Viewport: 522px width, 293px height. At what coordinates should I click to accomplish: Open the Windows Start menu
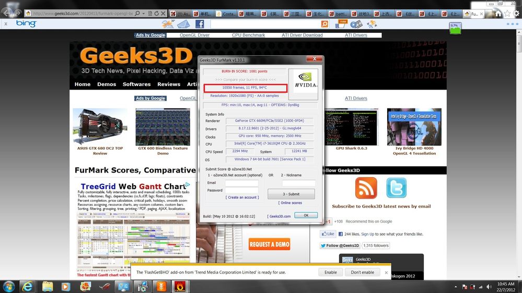pyautogui.click(x=9, y=286)
